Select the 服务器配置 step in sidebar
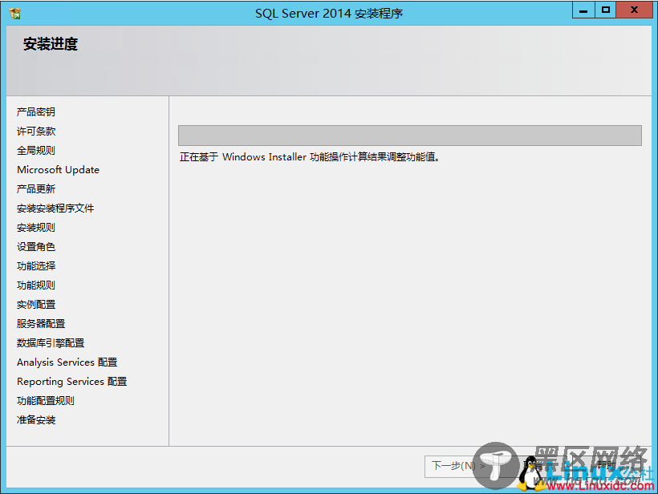 [x=41, y=324]
